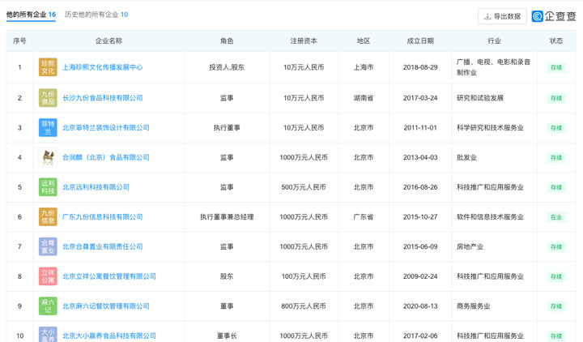Click the 注册资本 column header
Viewport: 583px width, 342px height.
pyautogui.click(x=304, y=41)
